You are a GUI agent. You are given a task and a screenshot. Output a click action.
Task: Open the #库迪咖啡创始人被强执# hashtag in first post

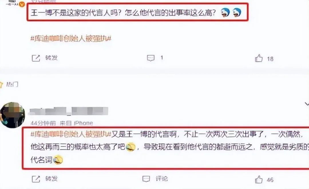(71, 39)
